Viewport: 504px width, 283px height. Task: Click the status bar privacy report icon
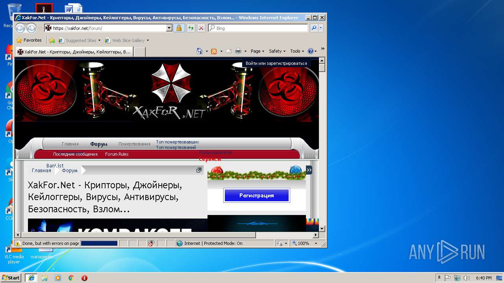click(x=151, y=243)
